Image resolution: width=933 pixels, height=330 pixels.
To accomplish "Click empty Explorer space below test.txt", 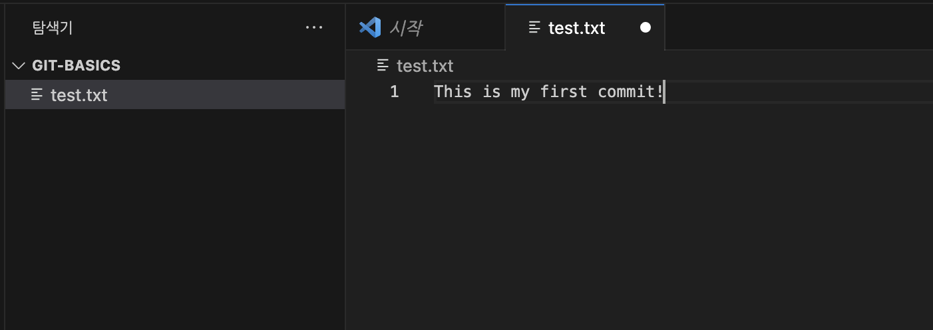I will [x=175, y=220].
